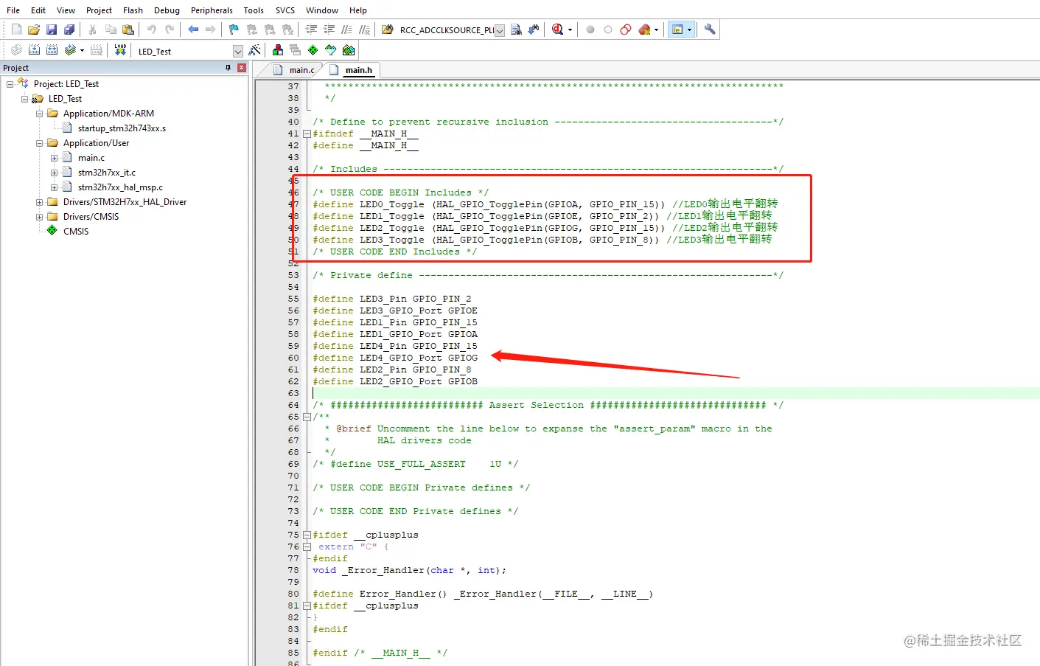Viewport: 1040px width, 666px height.
Task: Select startup_stm32h743xx.s in the Project tree
Action: click(x=122, y=128)
